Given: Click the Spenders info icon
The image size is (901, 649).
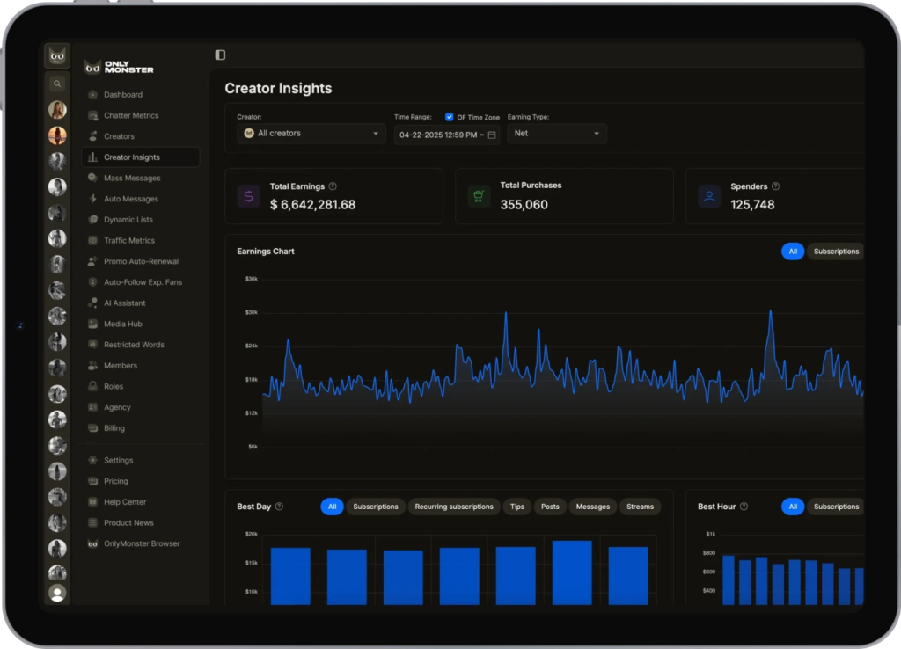Looking at the screenshot, I should tap(775, 186).
